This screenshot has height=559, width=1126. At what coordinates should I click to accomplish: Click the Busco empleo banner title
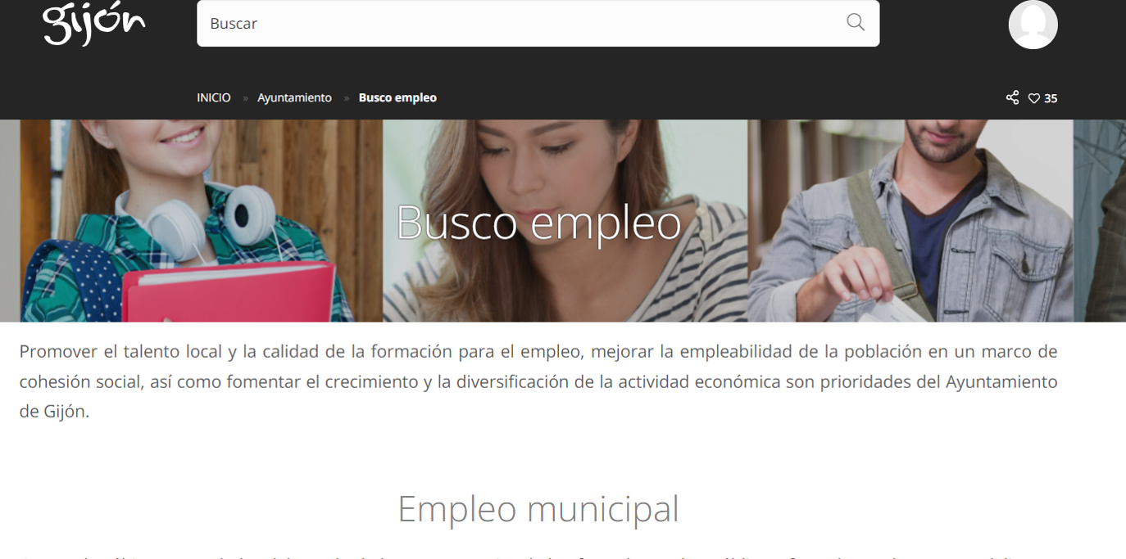coord(538,222)
